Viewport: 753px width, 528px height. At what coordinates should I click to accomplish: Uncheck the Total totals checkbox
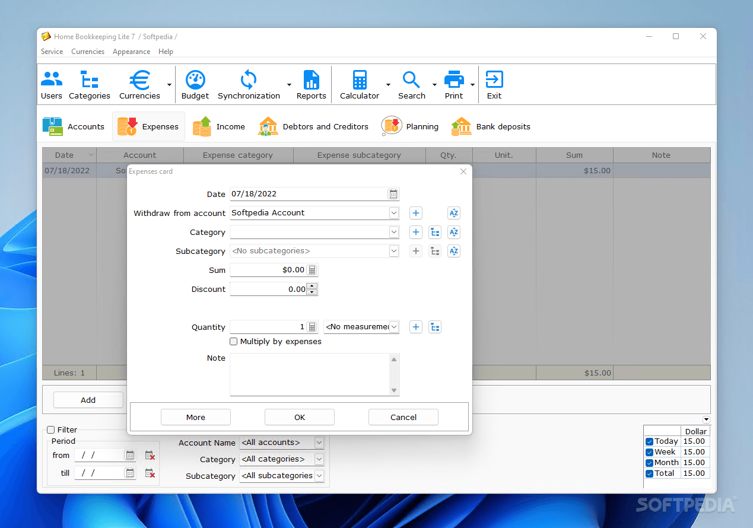point(649,473)
